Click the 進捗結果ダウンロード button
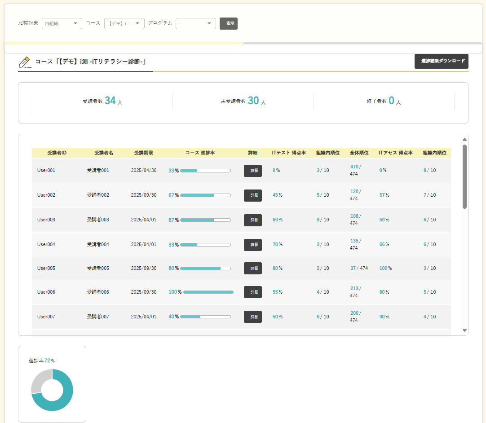Screen dimensions: 486x423 (441, 61)
